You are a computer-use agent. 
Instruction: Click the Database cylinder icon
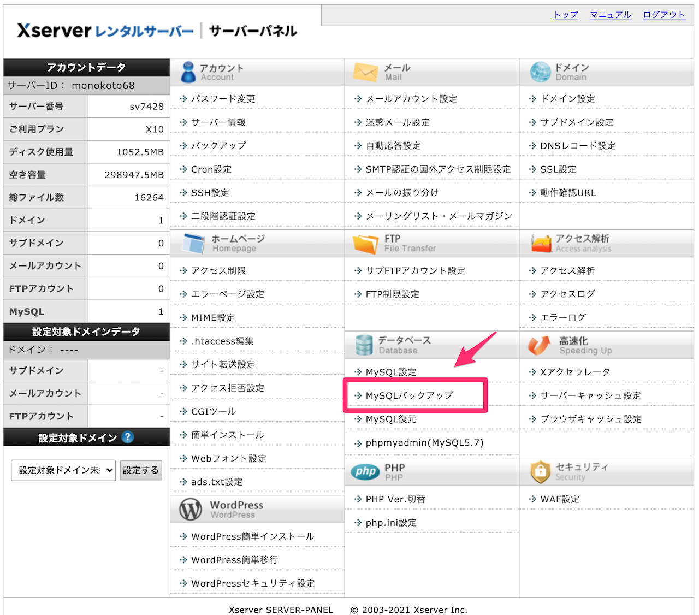364,345
